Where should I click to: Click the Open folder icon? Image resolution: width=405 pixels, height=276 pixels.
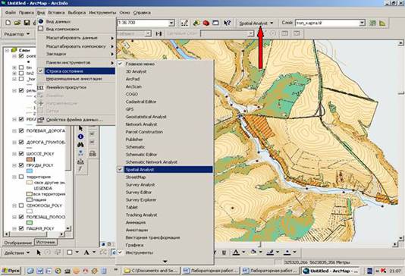[x=17, y=23]
